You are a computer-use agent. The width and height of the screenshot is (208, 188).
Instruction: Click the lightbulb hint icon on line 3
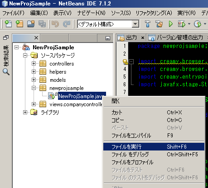coord(125,62)
